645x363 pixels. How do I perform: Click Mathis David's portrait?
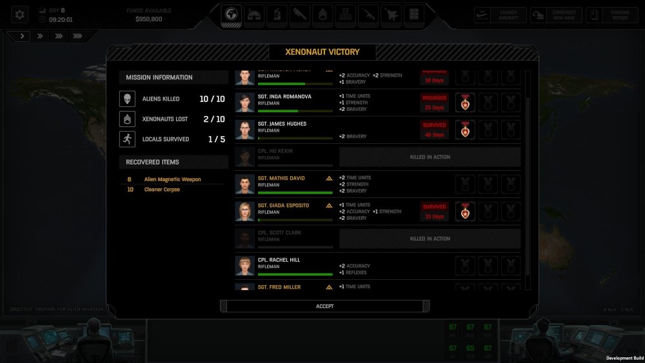[244, 184]
